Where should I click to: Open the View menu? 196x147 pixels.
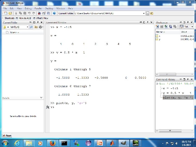pyautogui.click(x=19, y=8)
